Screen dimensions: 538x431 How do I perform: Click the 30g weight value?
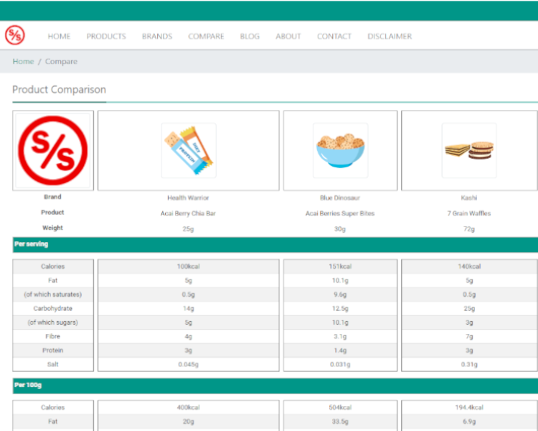tap(340, 229)
